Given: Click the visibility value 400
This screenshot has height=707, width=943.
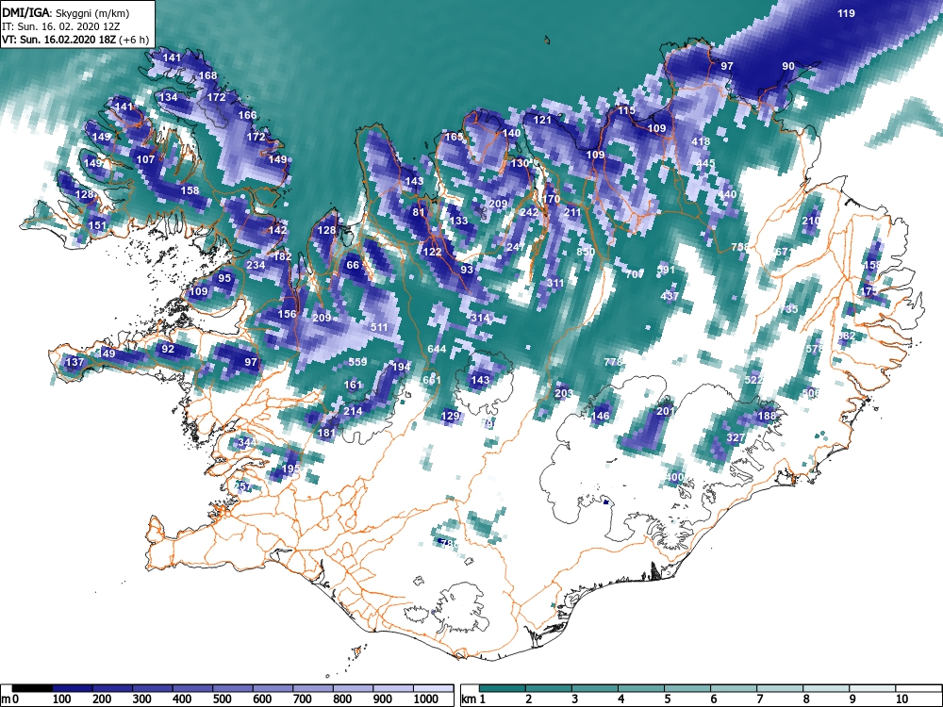Looking at the screenshot, I should pos(674,477).
